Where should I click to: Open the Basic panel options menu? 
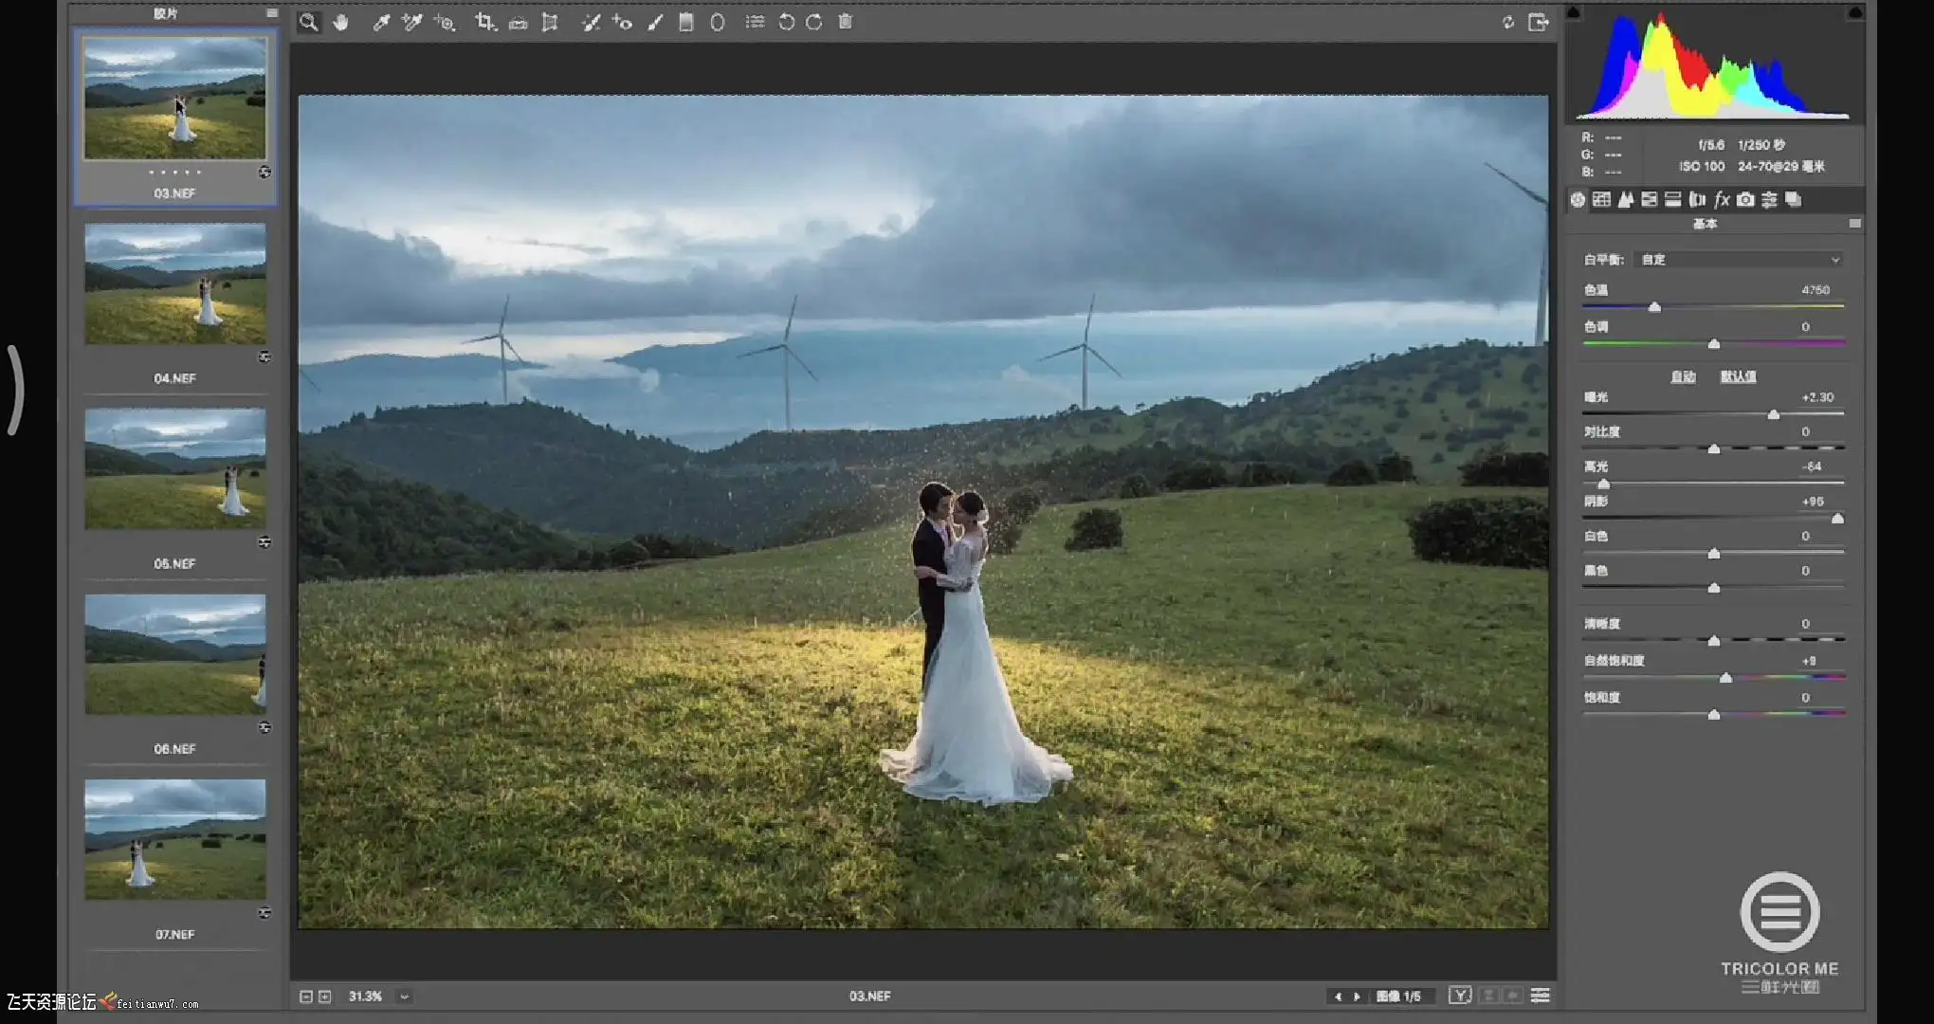tap(1854, 225)
